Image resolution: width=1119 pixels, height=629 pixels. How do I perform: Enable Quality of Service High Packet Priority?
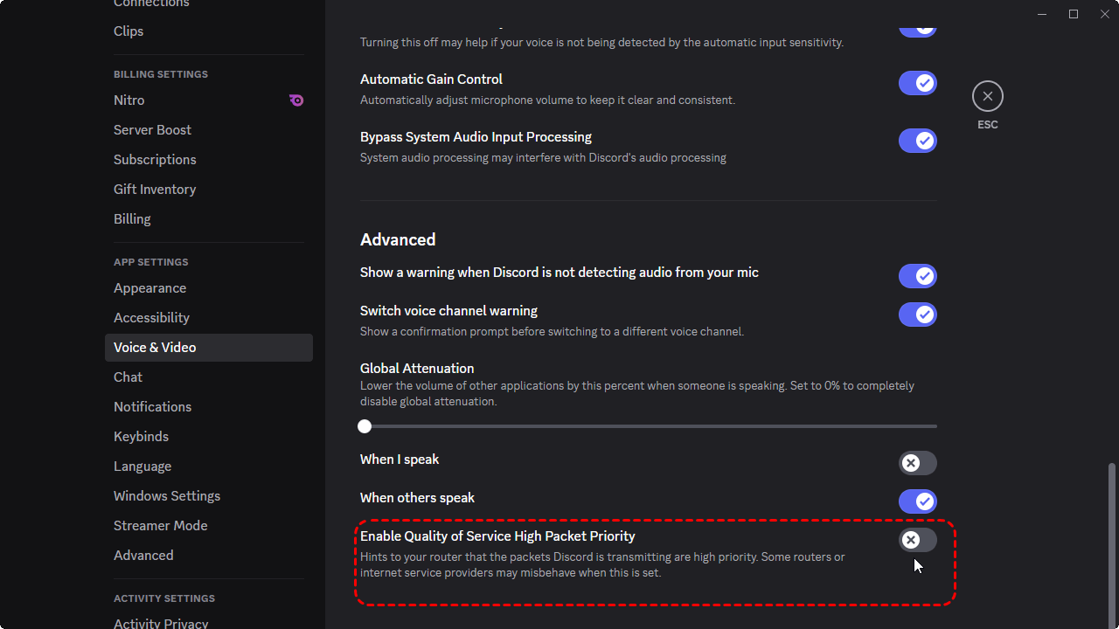pyautogui.click(x=917, y=540)
